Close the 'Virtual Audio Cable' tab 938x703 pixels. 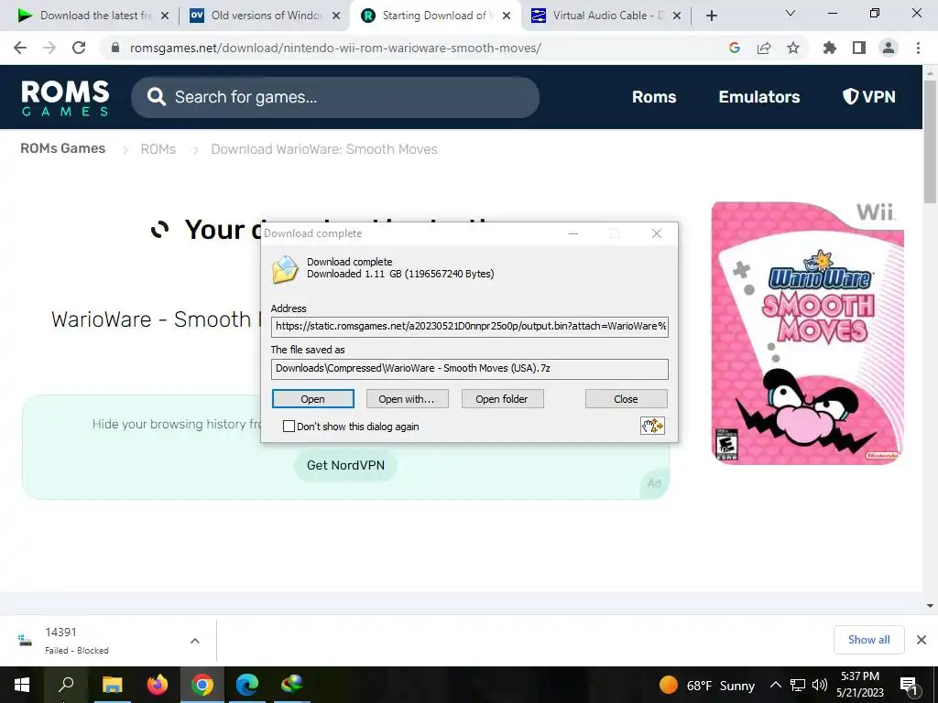pos(677,16)
